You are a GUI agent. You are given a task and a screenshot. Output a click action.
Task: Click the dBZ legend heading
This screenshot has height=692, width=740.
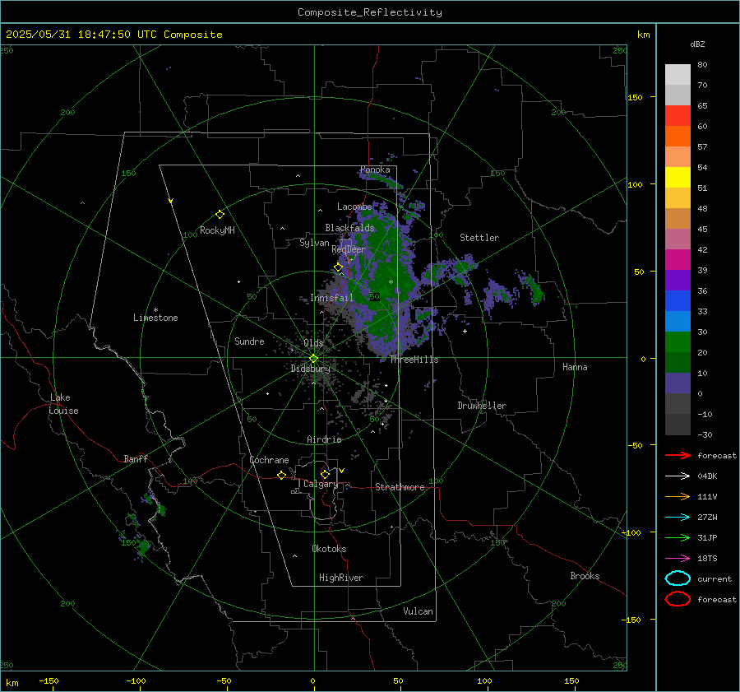[697, 44]
